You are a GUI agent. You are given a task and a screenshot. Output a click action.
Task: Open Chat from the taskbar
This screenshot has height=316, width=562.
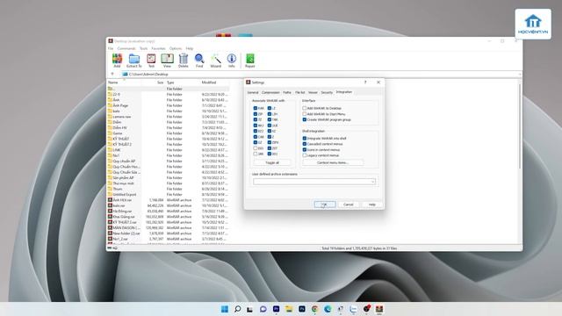point(263,309)
